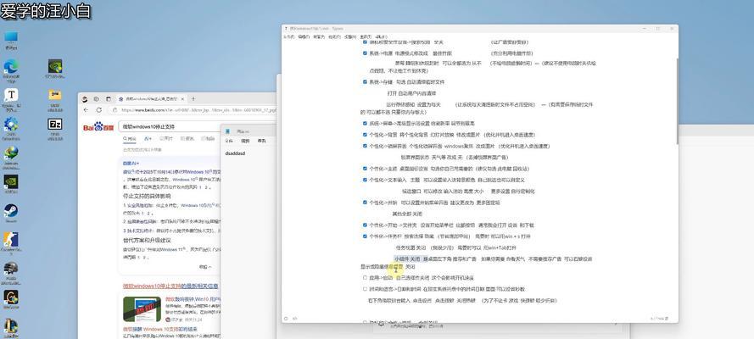Uncheck the 个性化->主题 checkbox
The height and width of the screenshot is (339, 754).
pos(365,169)
